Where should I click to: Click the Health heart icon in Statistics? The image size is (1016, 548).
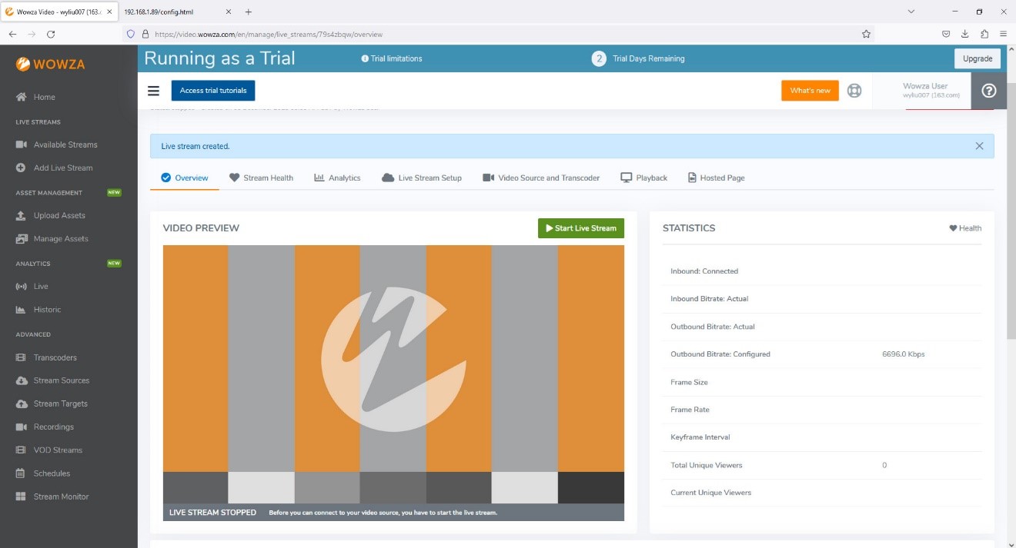point(953,228)
